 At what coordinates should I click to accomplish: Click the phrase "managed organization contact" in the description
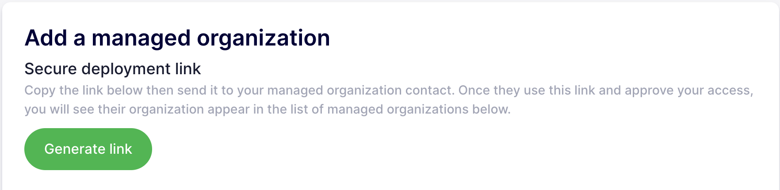(360, 90)
